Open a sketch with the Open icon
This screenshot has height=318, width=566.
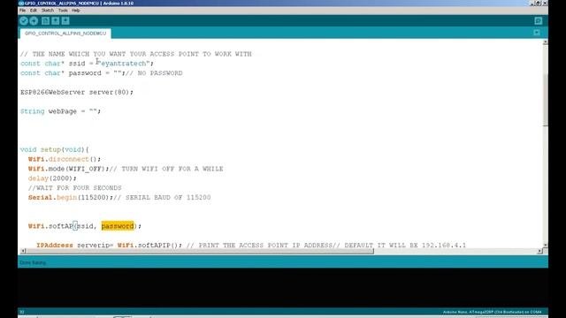pos(56,21)
